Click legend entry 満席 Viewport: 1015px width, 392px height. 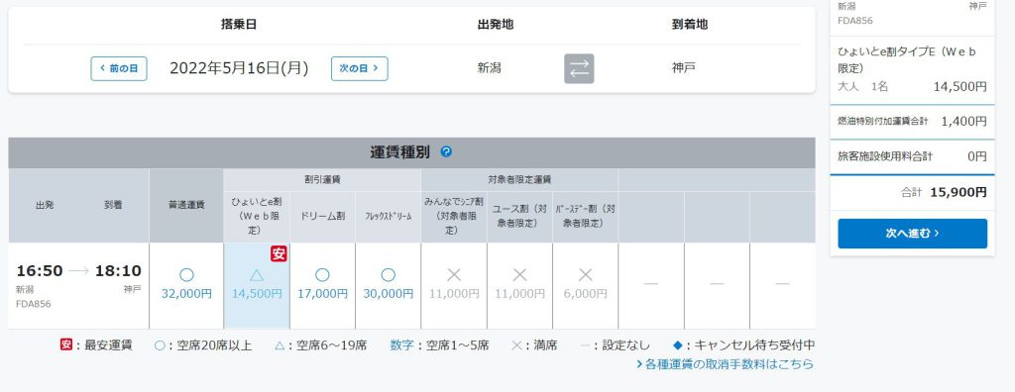click(533, 345)
